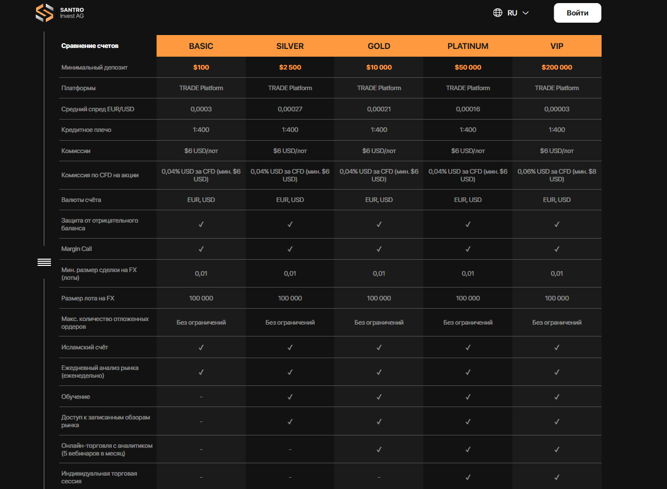Open the language selector chevron
667x489 pixels.
click(x=524, y=12)
